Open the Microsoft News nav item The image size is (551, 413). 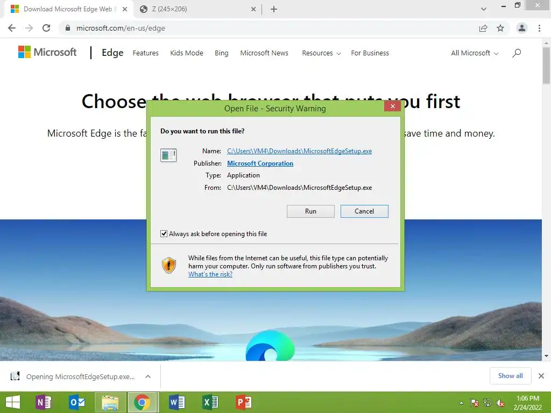point(264,53)
